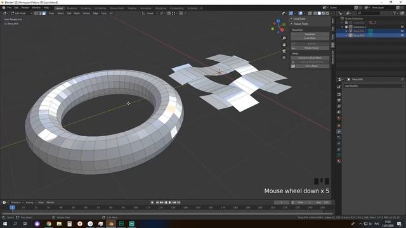406x228 pixels.
Task: Open Windows taskbar search
Action: (x=15, y=224)
